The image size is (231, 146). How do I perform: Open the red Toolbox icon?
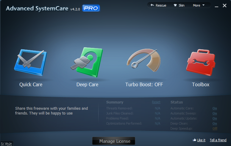coord(201,62)
